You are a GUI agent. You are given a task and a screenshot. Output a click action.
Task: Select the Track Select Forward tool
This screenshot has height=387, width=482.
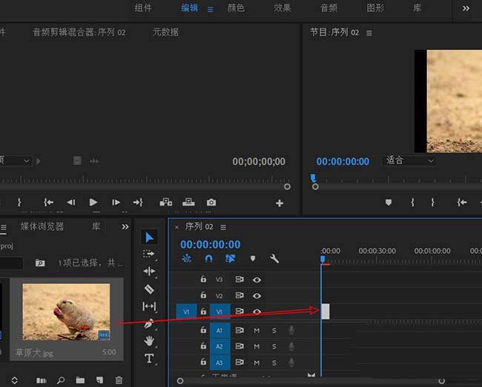click(149, 254)
